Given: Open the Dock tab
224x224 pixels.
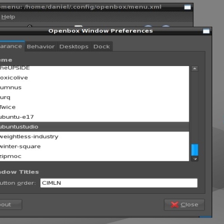Looking at the screenshot, I should (102, 46).
